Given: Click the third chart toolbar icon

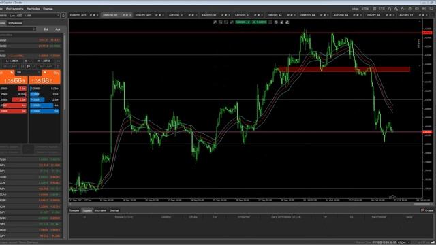Looking at the screenshot, I should (x=226, y=22).
